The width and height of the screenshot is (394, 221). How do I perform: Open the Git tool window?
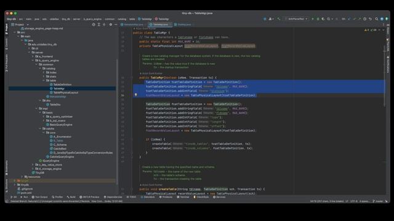tap(14, 197)
